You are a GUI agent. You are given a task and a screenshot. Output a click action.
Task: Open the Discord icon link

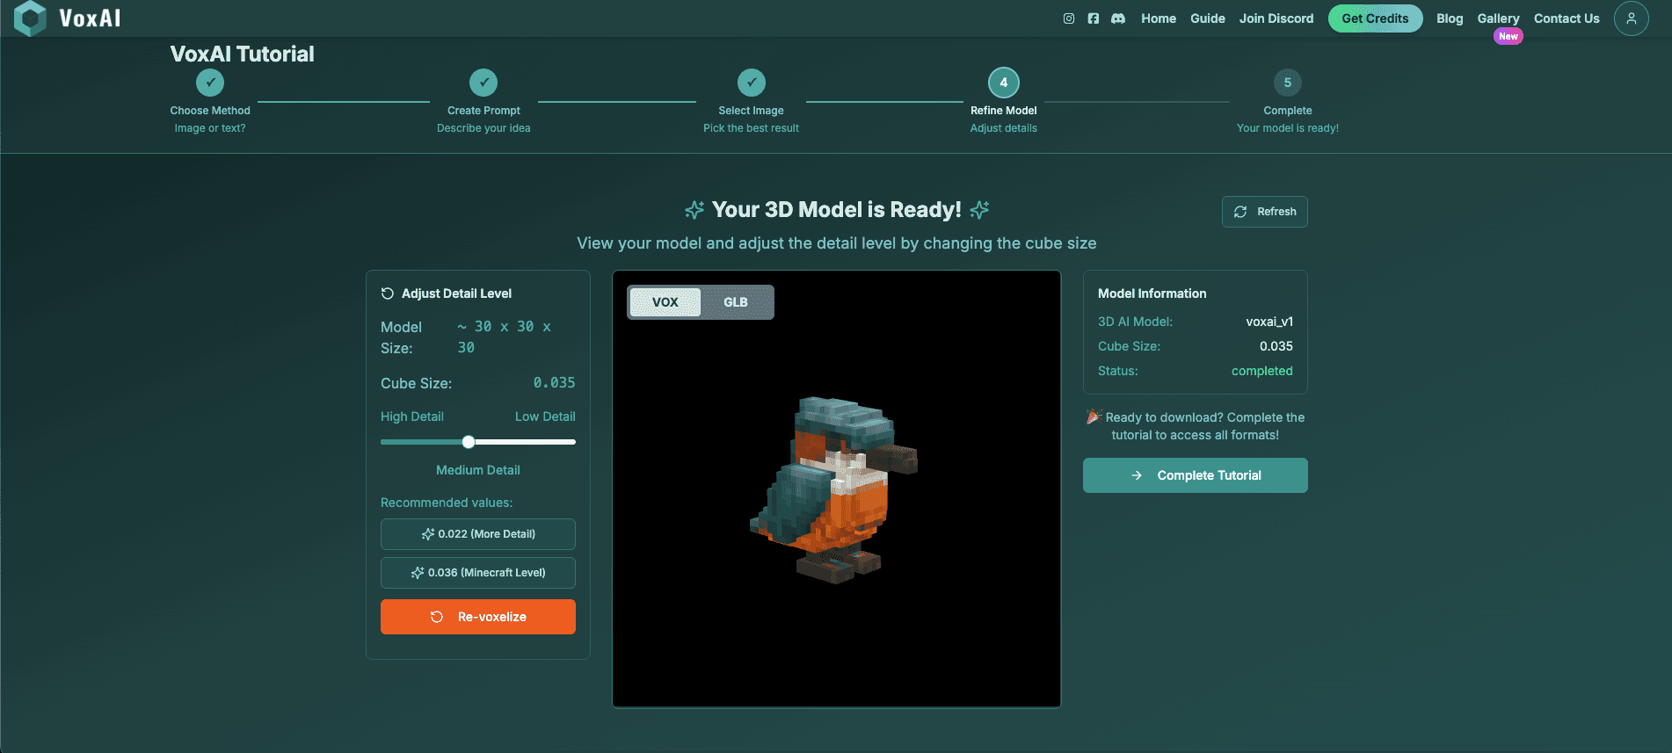(1118, 18)
